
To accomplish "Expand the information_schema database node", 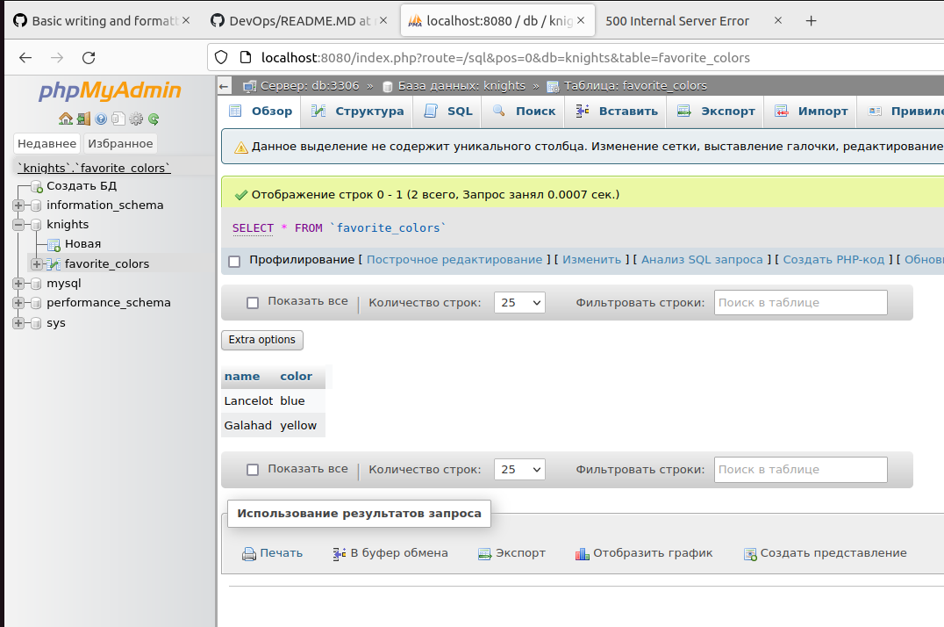I will pyautogui.click(x=18, y=205).
